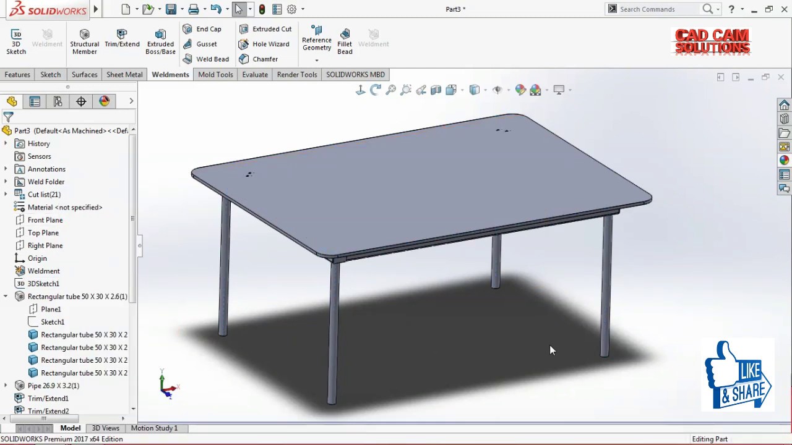Go to the Evaluate tab
Image resolution: width=792 pixels, height=445 pixels.
pos(255,74)
